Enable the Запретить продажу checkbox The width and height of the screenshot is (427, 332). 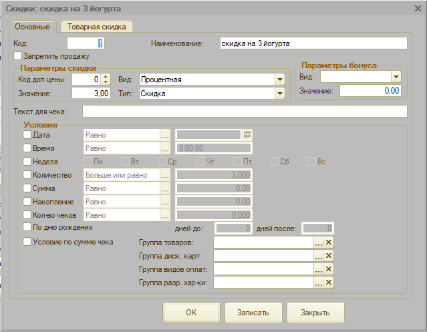pyautogui.click(x=18, y=56)
